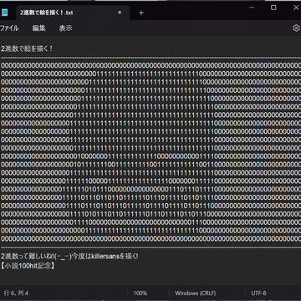Viewport: 301px width, 301px height.
Task: Click the line mentioning killersans
Action: click(69, 256)
